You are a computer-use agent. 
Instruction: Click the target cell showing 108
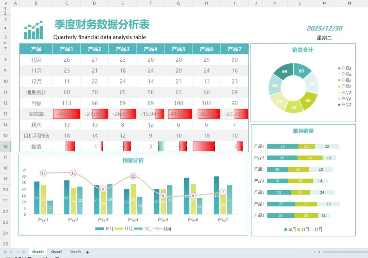(x=179, y=103)
